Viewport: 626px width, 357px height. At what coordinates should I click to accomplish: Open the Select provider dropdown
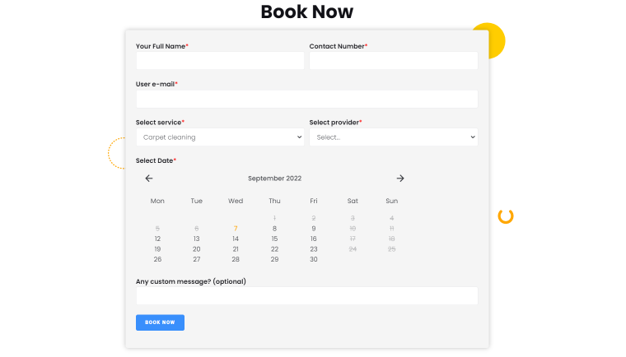393,137
